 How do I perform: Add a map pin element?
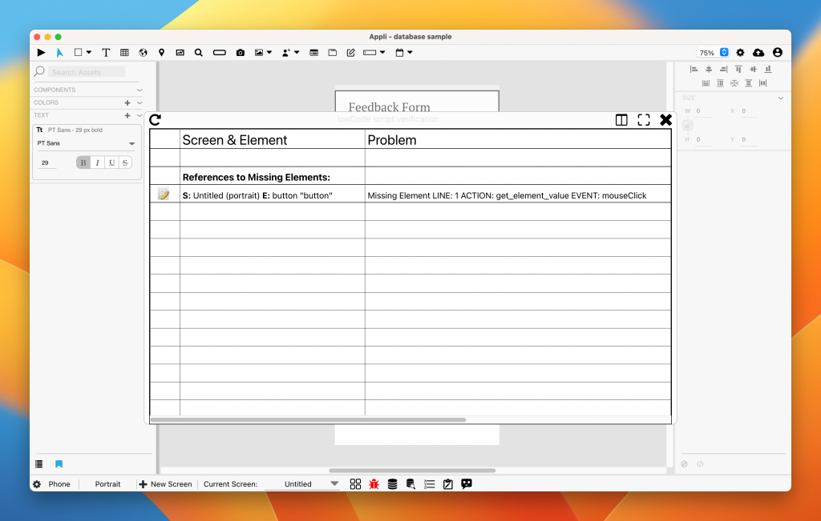[162, 52]
